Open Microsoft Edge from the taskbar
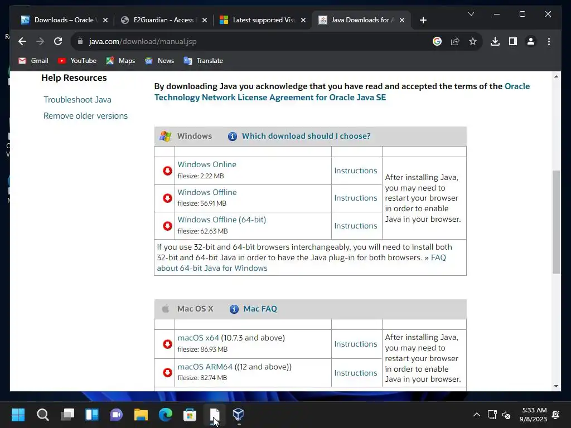571x428 pixels. point(166,415)
